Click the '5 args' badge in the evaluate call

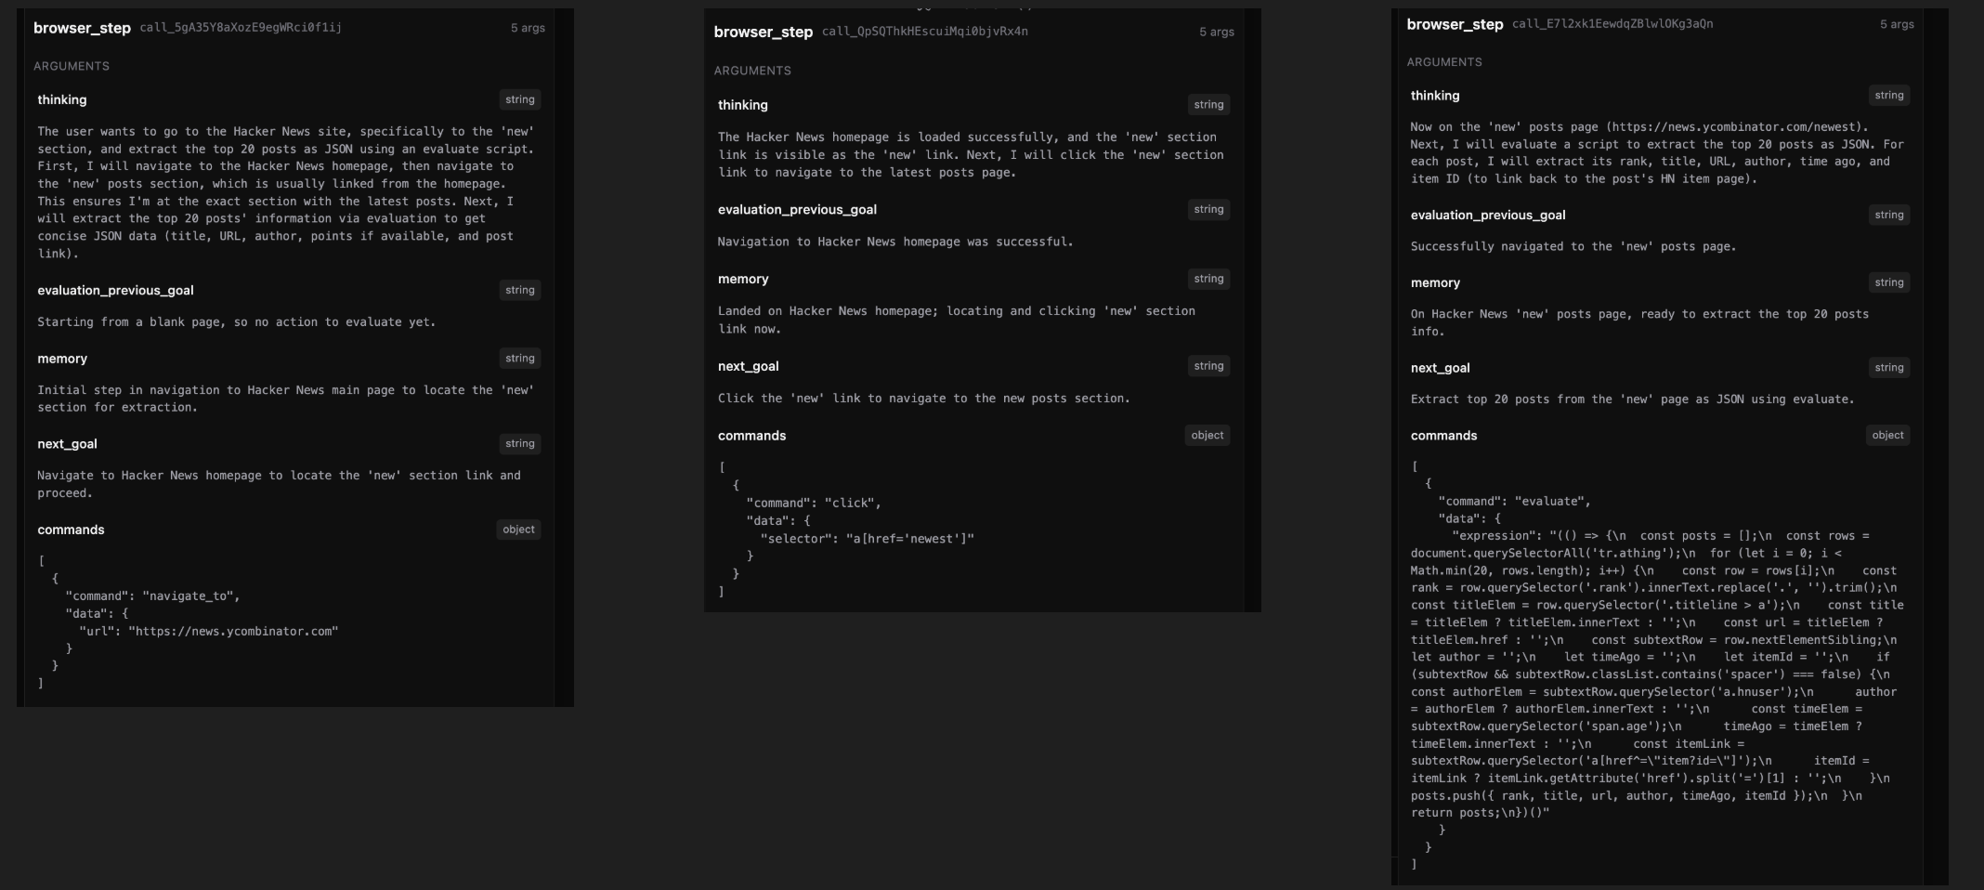(x=1897, y=24)
